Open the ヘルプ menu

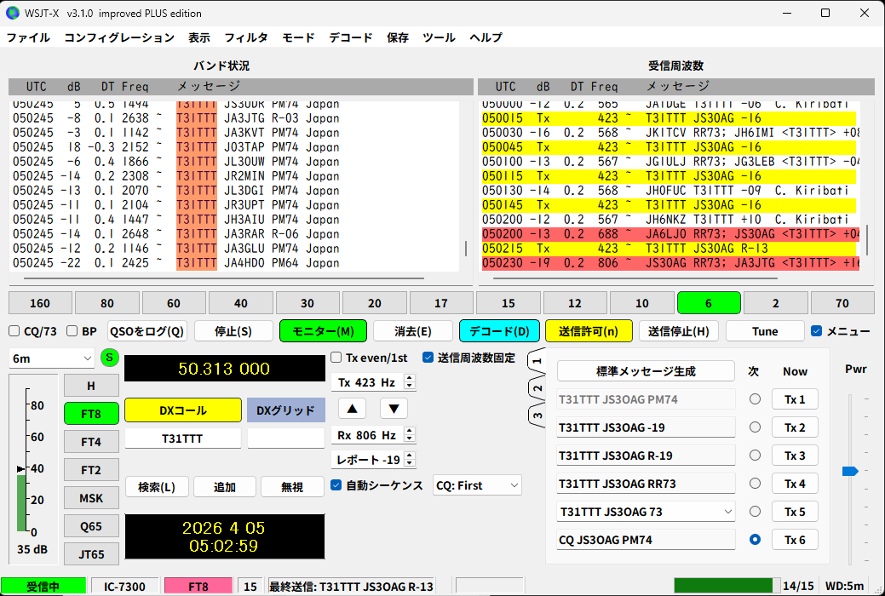pos(486,37)
